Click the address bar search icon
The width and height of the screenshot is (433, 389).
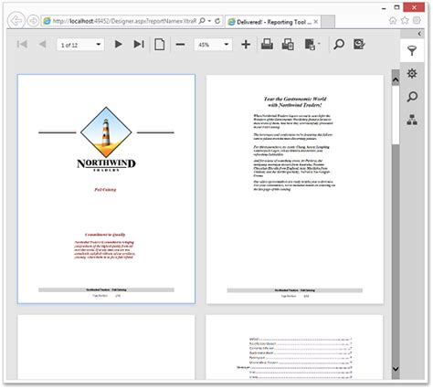(x=202, y=21)
